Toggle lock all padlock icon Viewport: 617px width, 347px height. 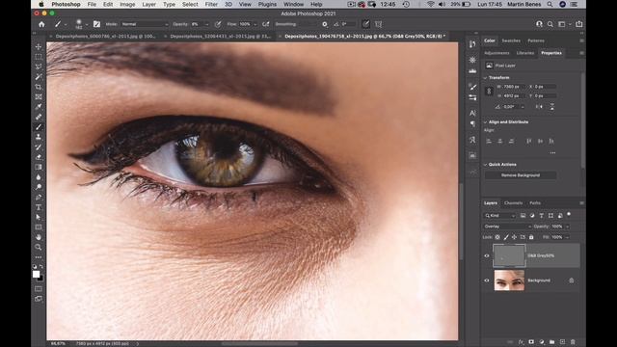tap(531, 237)
